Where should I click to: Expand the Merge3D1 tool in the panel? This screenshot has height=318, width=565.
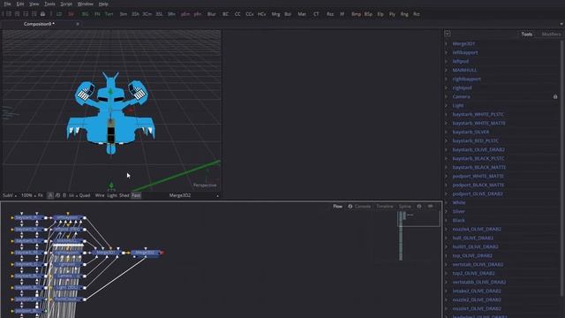click(x=447, y=43)
